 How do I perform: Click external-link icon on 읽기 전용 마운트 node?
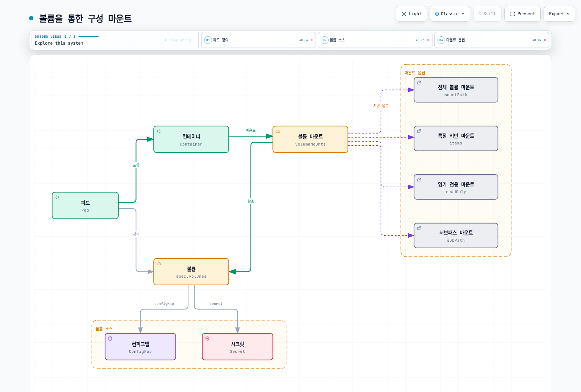click(419, 180)
